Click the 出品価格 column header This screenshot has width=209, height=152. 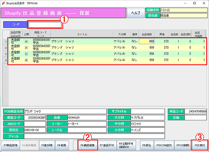147,34
